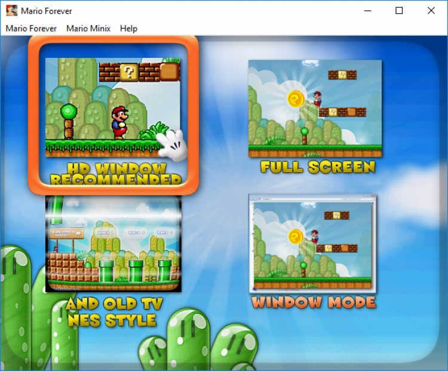
Task: Close the Mario Forever window
Action: tap(431, 11)
